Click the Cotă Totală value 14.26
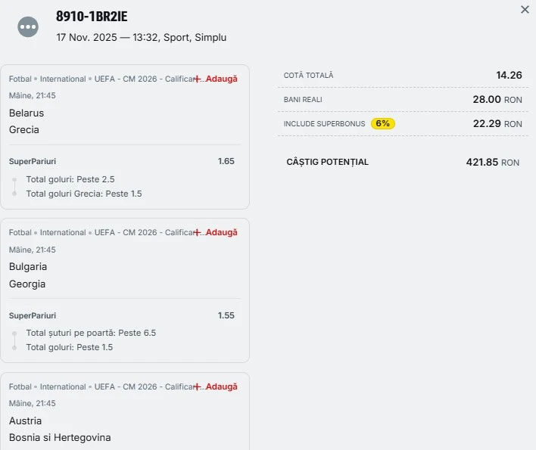This screenshot has width=536, height=450. pyautogui.click(x=509, y=75)
